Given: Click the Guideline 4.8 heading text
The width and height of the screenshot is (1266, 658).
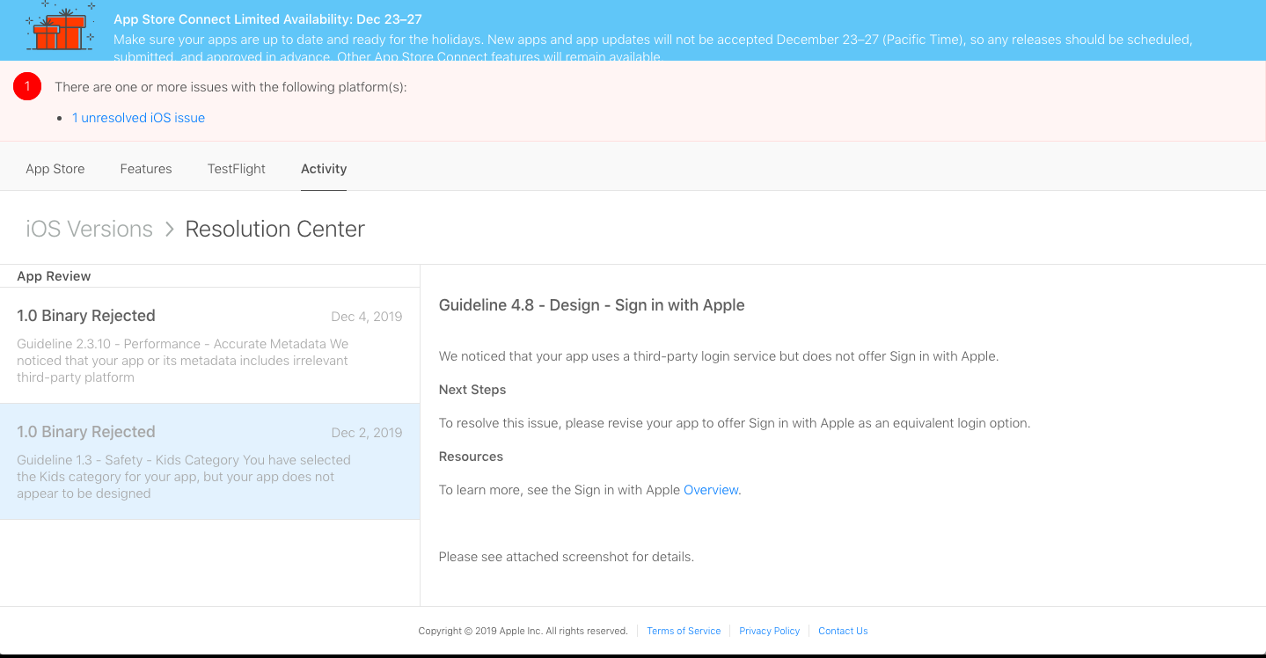Looking at the screenshot, I should point(591,305).
